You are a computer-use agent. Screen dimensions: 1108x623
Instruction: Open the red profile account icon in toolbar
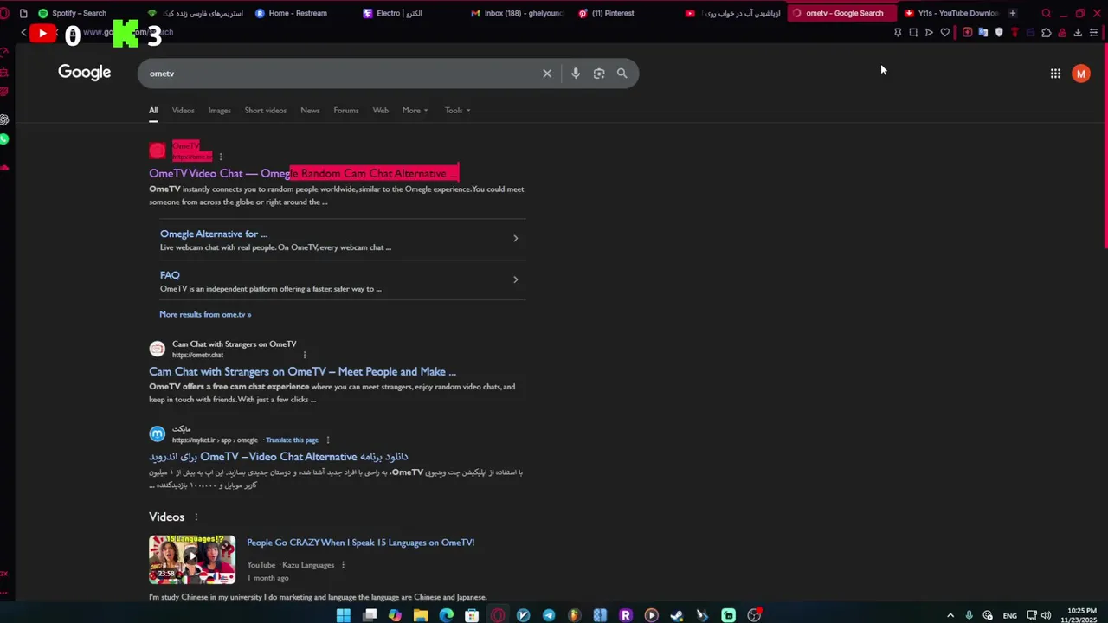point(1062,33)
